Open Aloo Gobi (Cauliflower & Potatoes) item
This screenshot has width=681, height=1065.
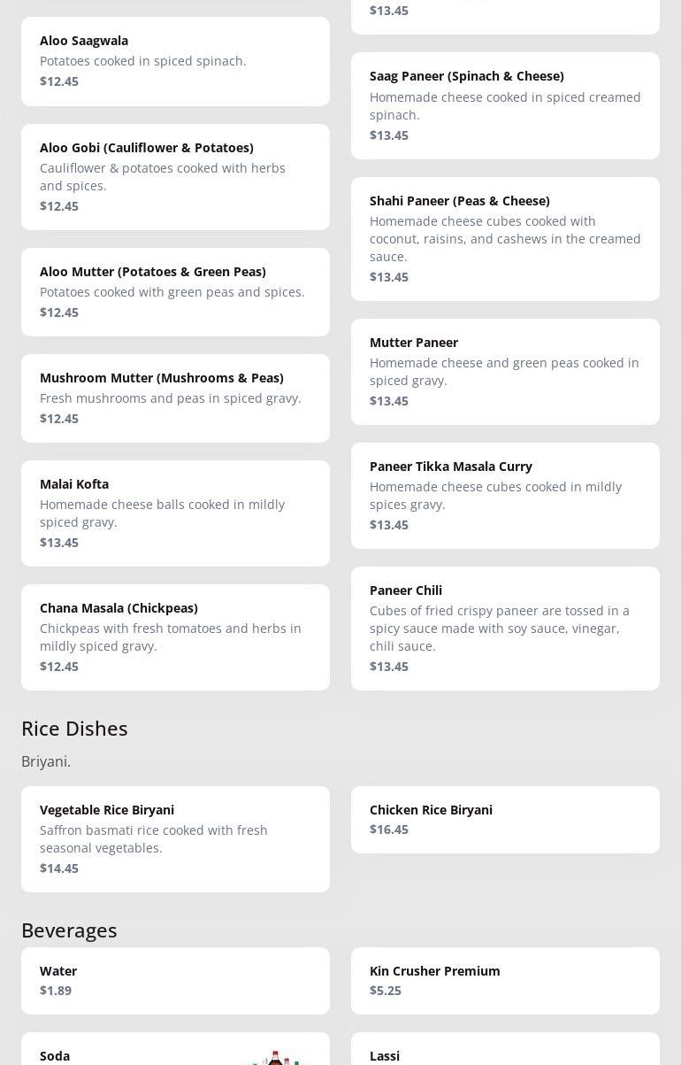[175, 176]
